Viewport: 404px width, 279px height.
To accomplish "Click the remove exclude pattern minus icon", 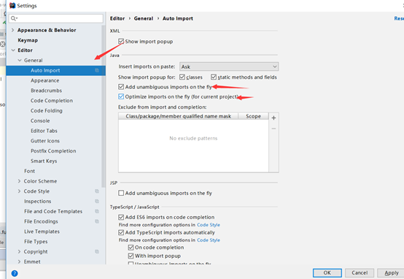I will click(x=273, y=129).
